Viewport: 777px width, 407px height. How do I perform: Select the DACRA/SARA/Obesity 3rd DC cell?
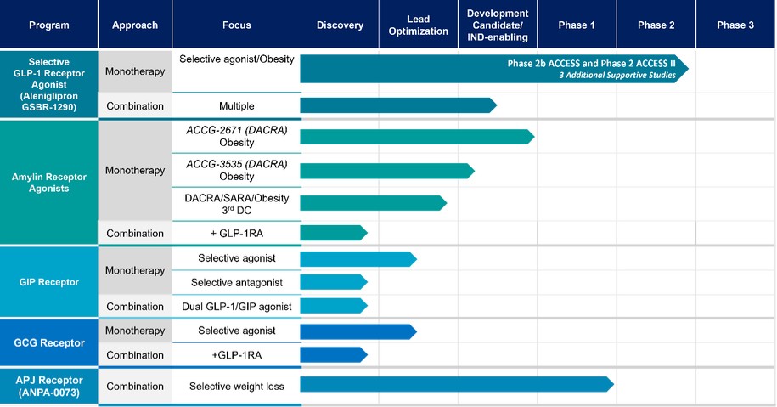point(236,204)
